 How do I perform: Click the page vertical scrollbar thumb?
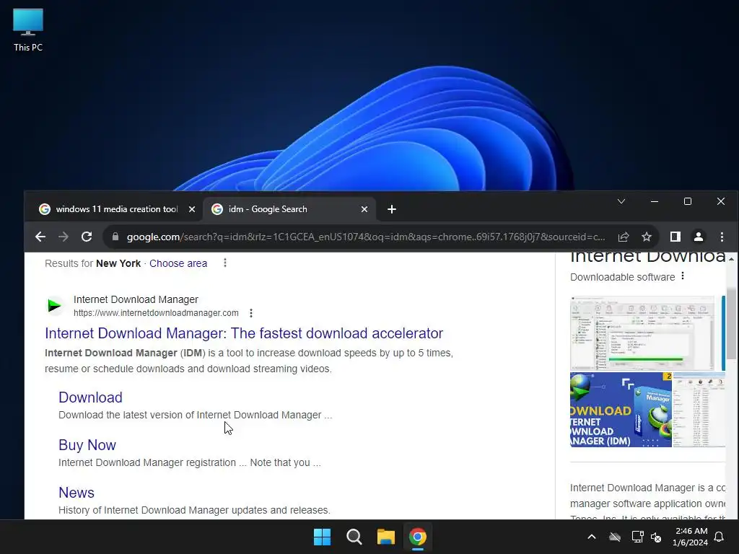coord(731,323)
